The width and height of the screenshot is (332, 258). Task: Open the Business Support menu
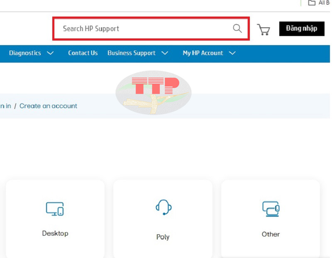[x=132, y=53]
